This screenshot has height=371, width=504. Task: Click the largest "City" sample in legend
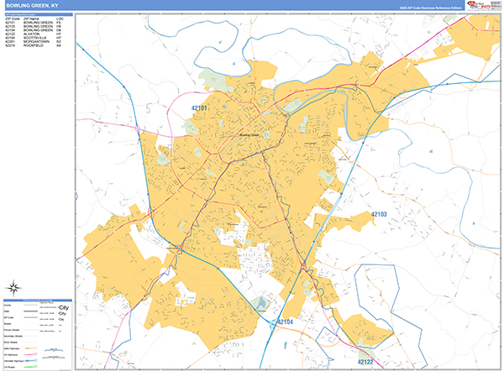64,308
